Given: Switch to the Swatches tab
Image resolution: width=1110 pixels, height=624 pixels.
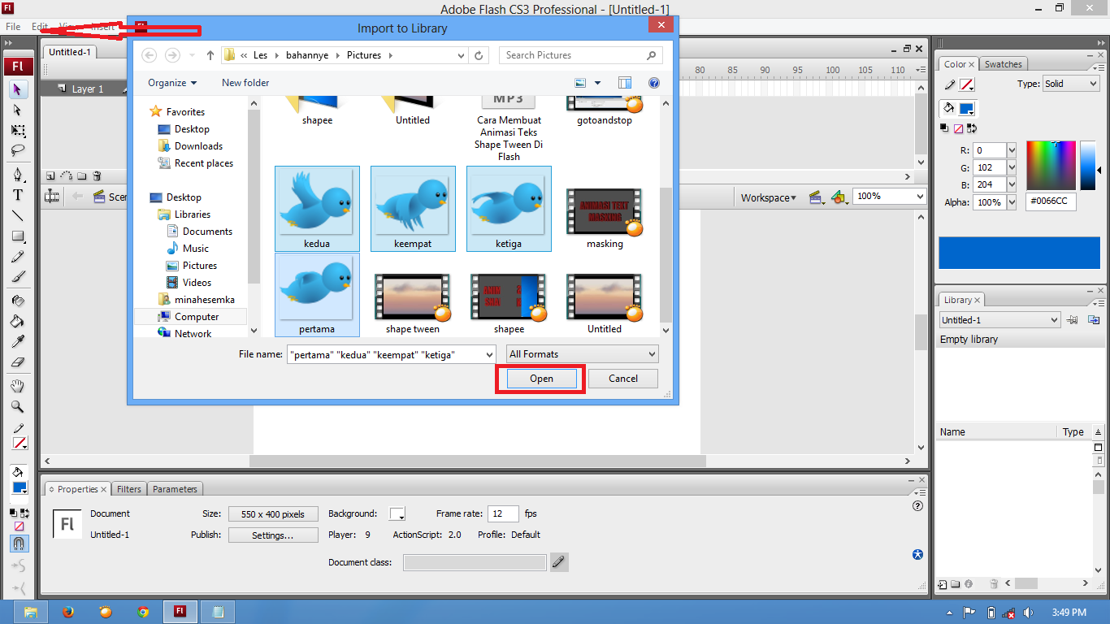Looking at the screenshot, I should (1004, 64).
